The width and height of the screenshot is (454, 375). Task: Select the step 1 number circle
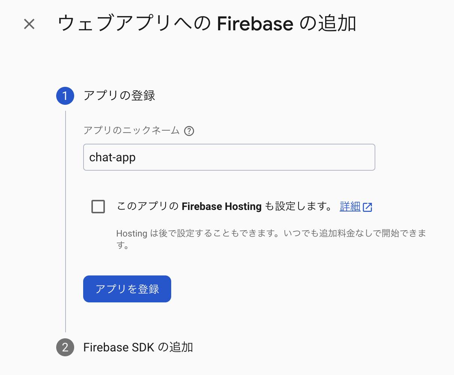pos(65,96)
